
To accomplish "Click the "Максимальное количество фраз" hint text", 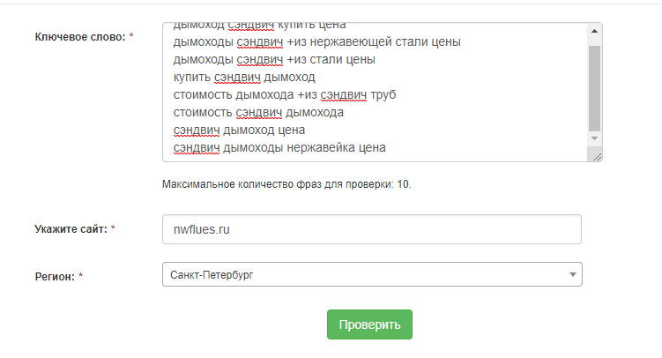I will tap(286, 185).
